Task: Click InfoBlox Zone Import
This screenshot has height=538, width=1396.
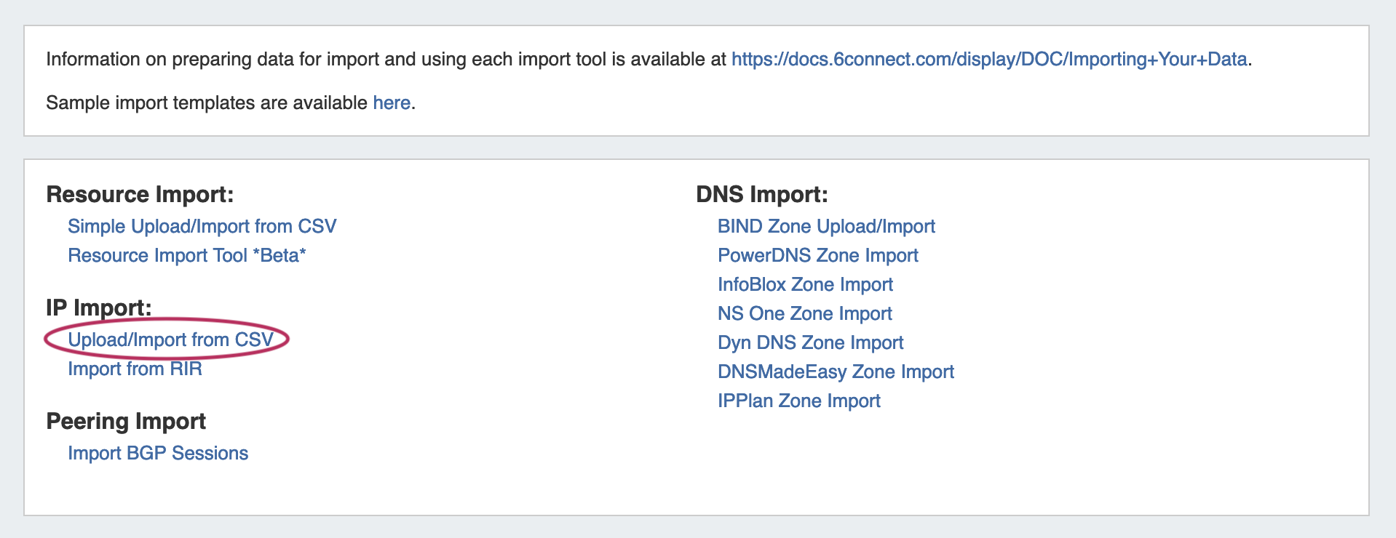Action: (x=805, y=285)
